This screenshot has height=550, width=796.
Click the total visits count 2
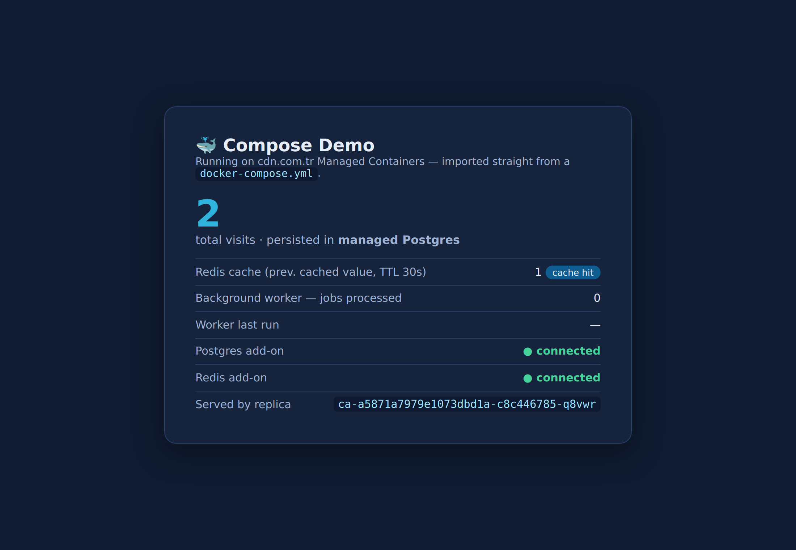[x=208, y=213]
